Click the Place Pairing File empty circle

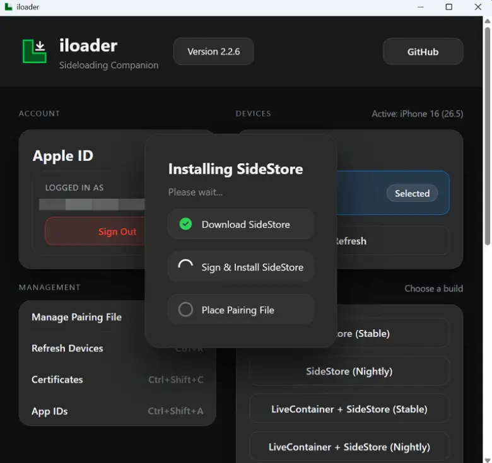tap(185, 310)
